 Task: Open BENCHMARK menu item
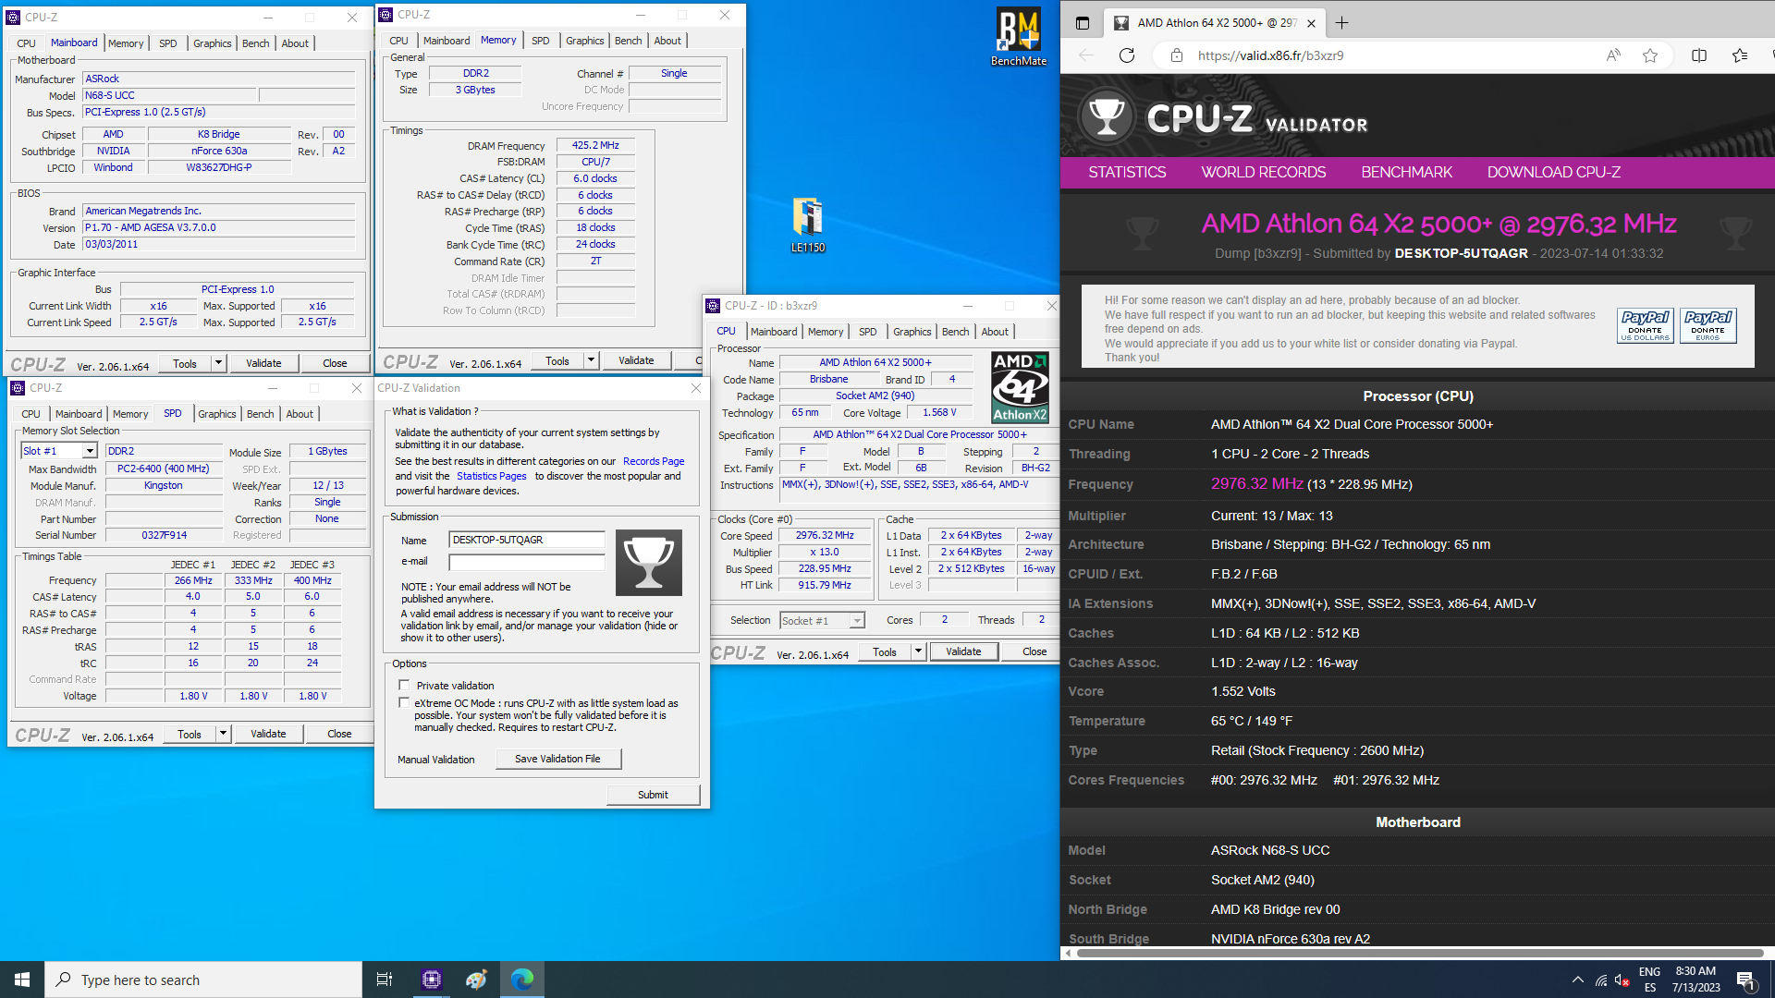(1406, 172)
